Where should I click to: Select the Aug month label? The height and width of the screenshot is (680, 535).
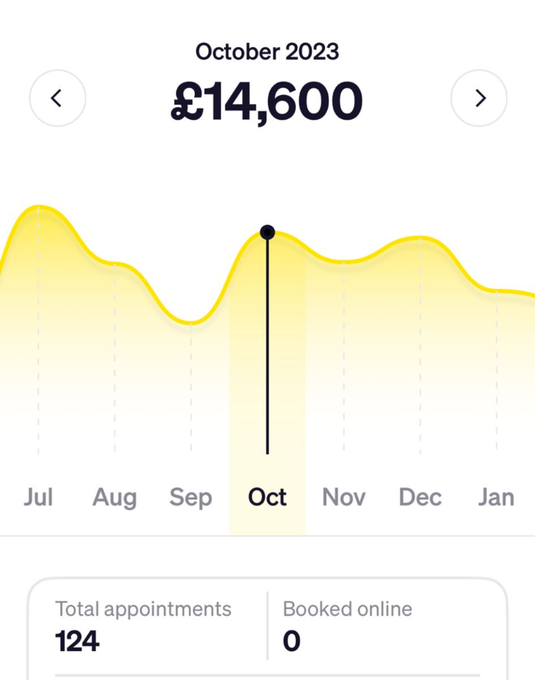pyautogui.click(x=115, y=497)
